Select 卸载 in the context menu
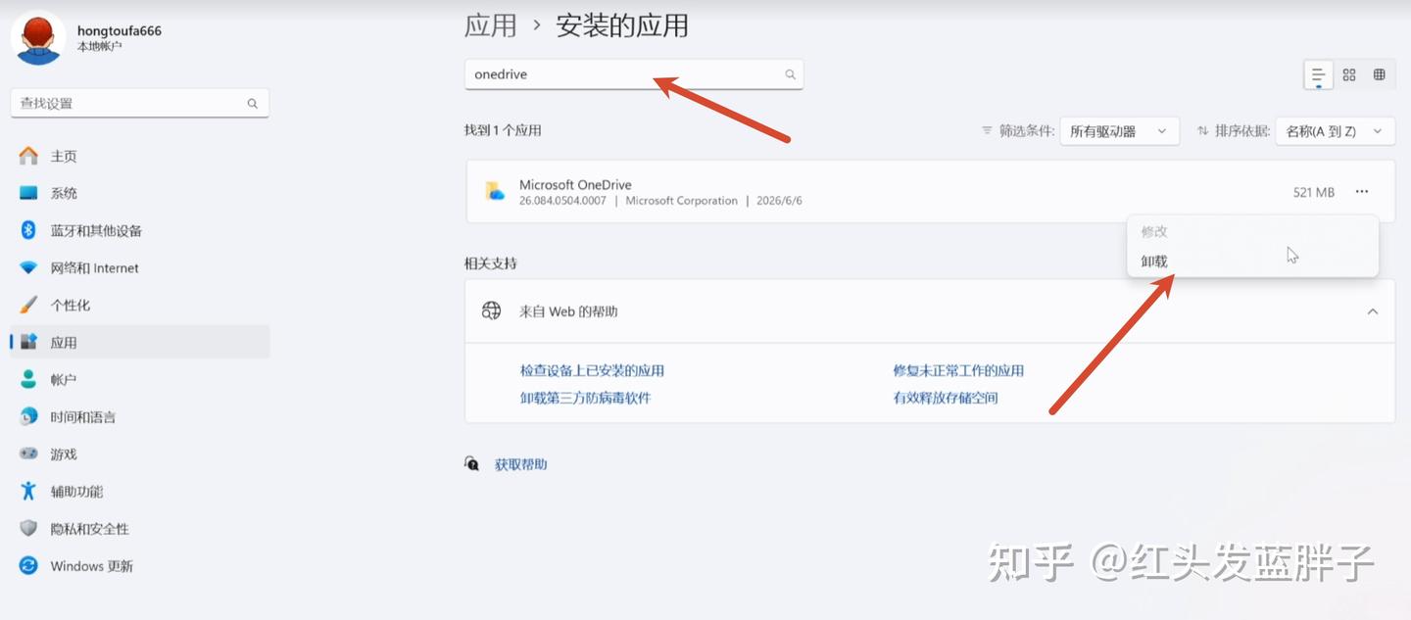The height and width of the screenshot is (620, 1411). (x=1252, y=262)
